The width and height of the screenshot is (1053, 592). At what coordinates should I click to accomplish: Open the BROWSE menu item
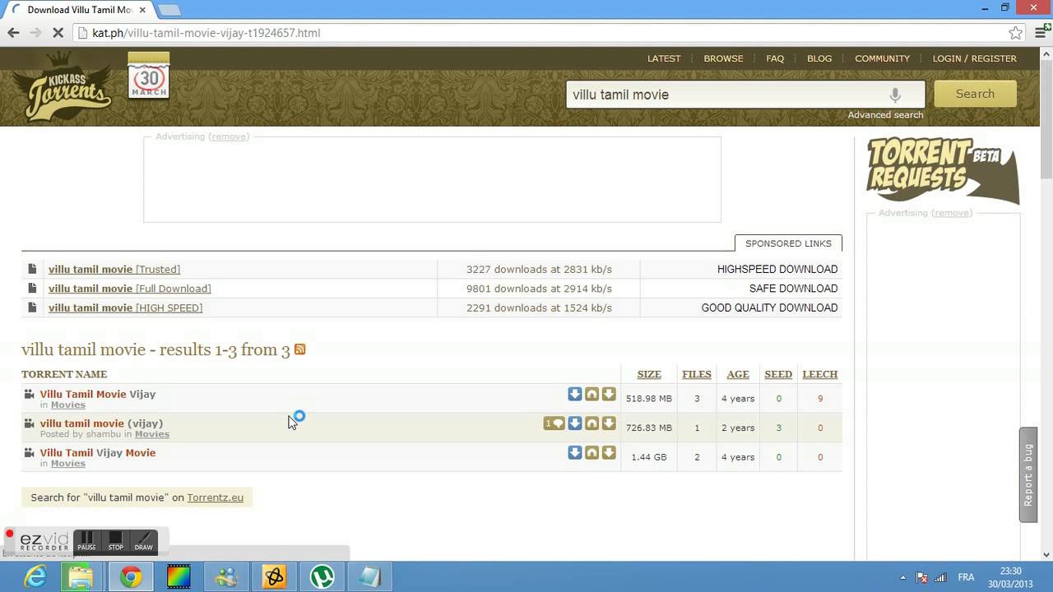click(x=723, y=58)
